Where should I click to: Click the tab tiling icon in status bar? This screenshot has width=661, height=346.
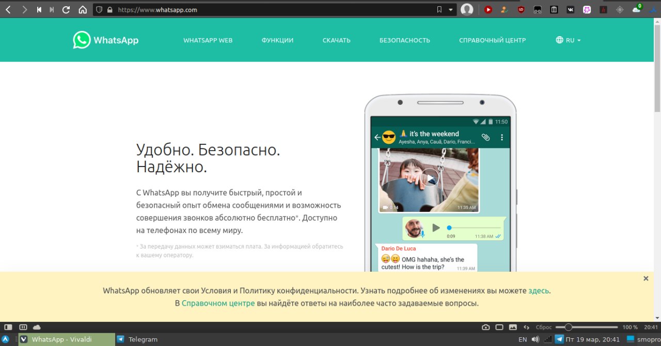pyautogui.click(x=23, y=327)
